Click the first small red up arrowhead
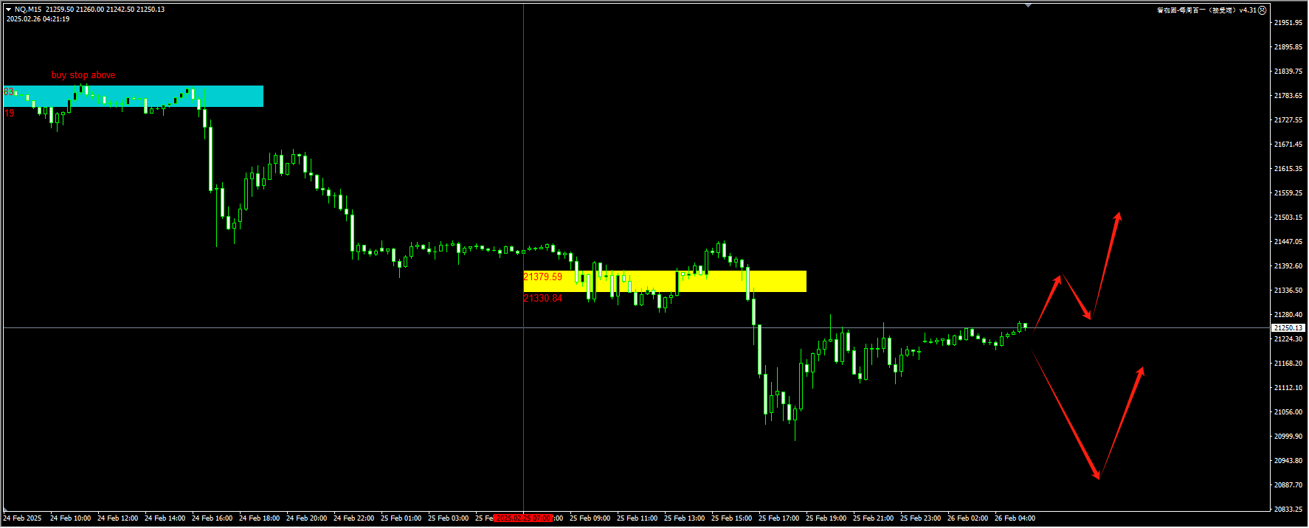The width and height of the screenshot is (1309, 528). pos(1059,278)
